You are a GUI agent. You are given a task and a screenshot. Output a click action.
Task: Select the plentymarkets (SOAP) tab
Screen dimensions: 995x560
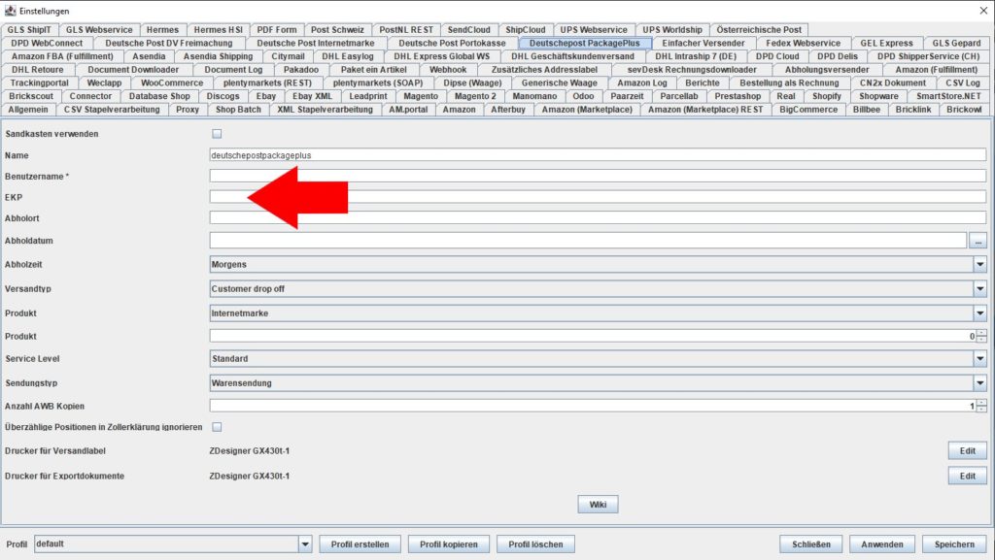[x=378, y=83]
